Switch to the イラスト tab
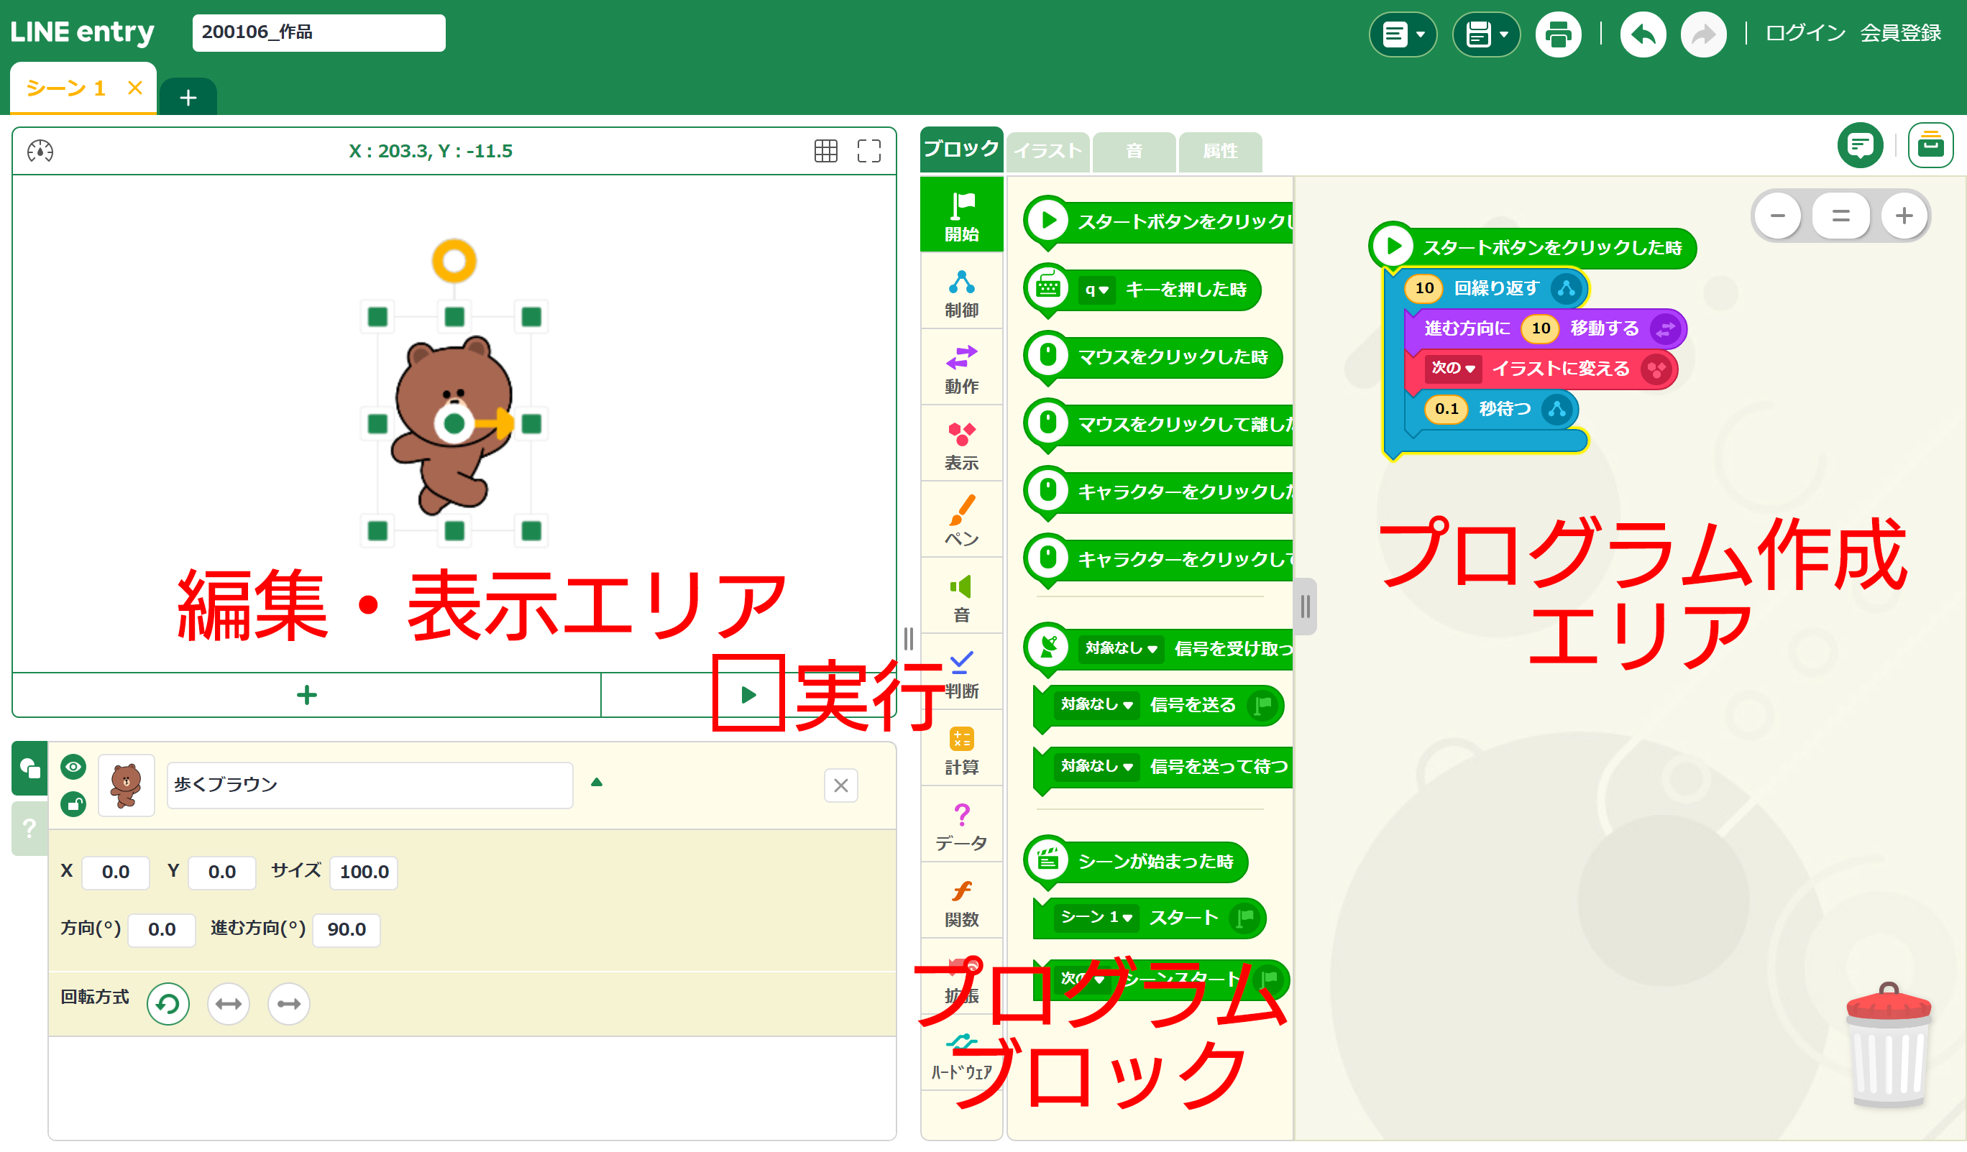This screenshot has width=1967, height=1152. point(1047,152)
